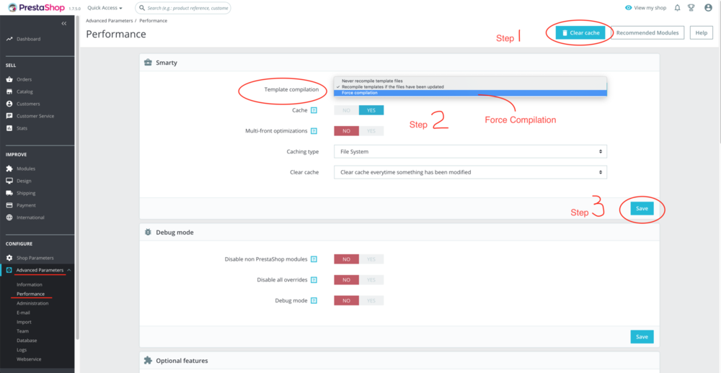Click the PrestaShop logo
The width and height of the screenshot is (721, 373).
(36, 7)
